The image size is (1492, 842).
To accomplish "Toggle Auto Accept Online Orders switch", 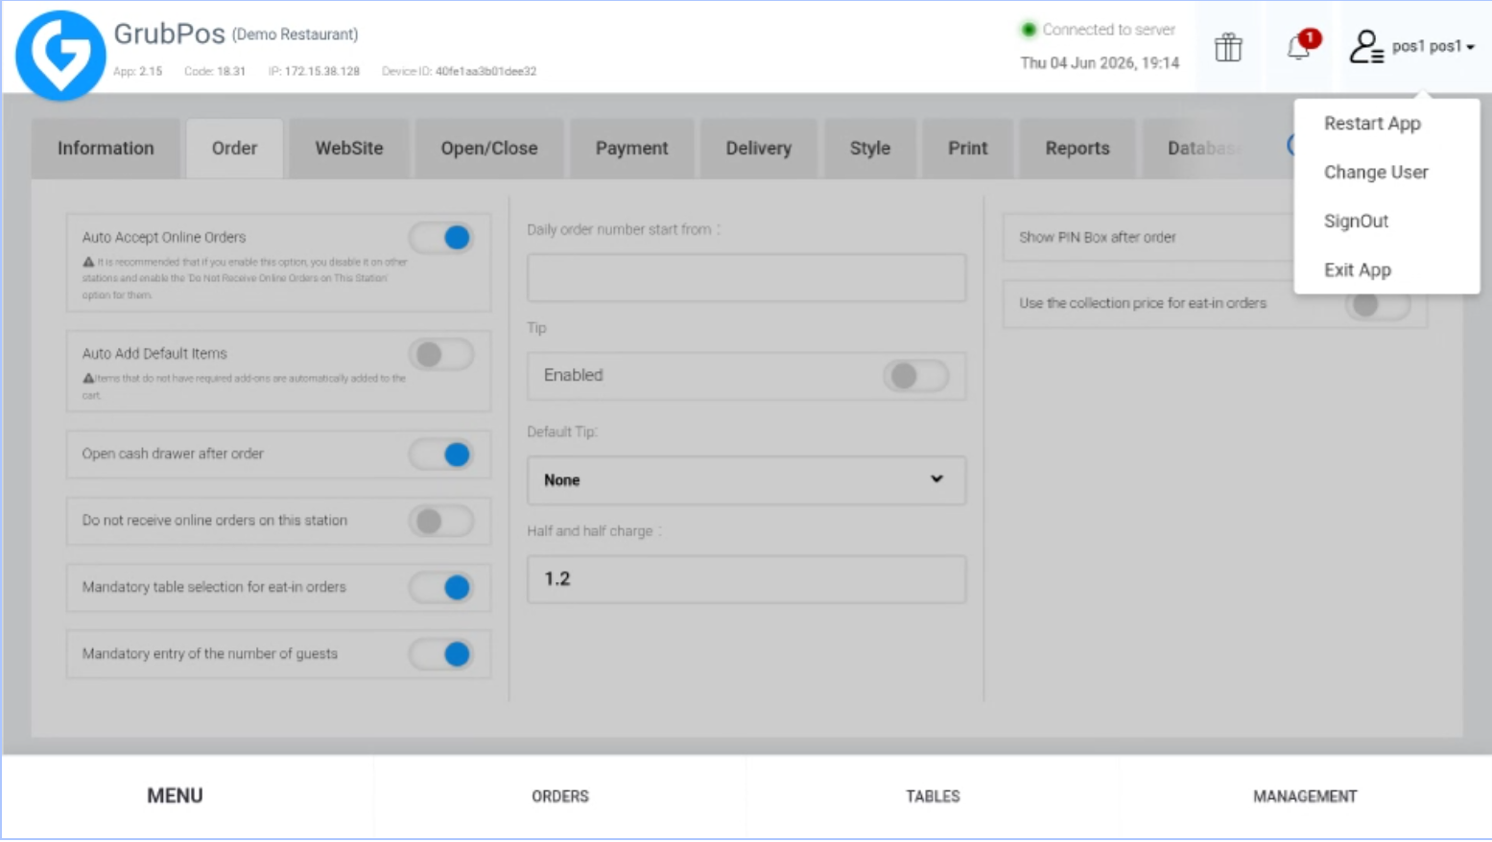I will click(441, 237).
